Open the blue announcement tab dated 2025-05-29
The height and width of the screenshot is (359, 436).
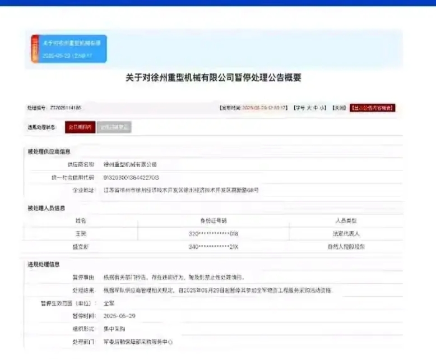point(69,49)
